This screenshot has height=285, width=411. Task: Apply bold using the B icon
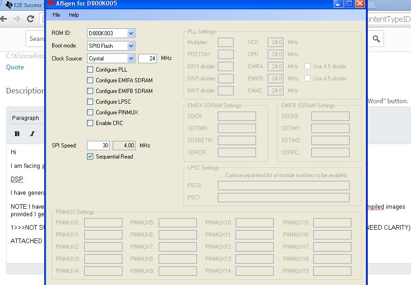[17, 134]
